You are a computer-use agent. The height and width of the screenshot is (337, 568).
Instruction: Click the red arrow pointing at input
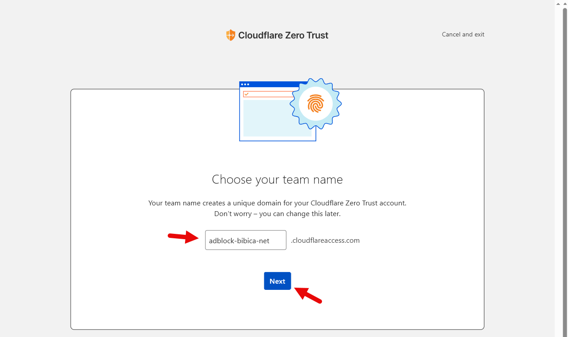point(183,237)
